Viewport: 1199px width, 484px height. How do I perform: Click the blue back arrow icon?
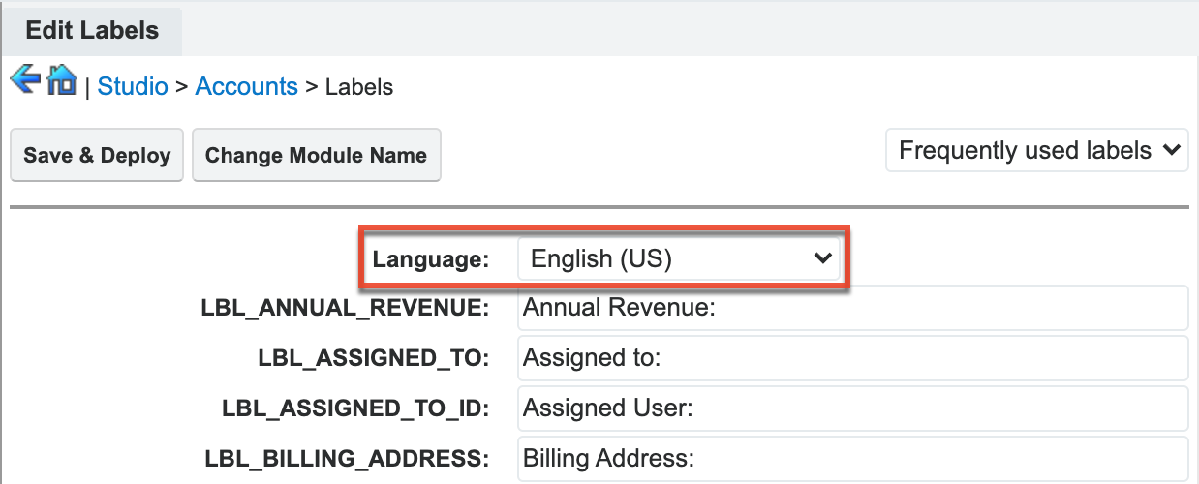coord(24,79)
